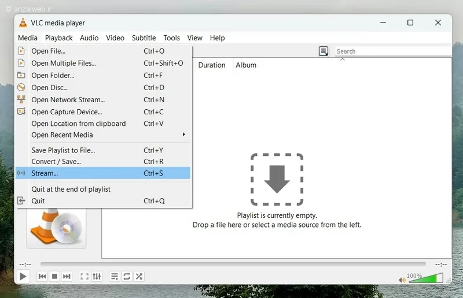The width and height of the screenshot is (463, 298).
Task: Choose Open Multiple Files... entry
Action: coord(103,63)
